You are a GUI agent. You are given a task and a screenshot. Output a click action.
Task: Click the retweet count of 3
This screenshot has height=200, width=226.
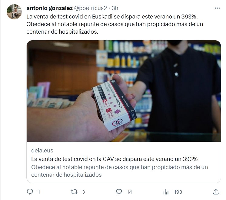pyautogui.click(x=83, y=192)
